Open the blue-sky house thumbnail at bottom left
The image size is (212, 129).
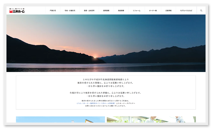tap(60, 119)
